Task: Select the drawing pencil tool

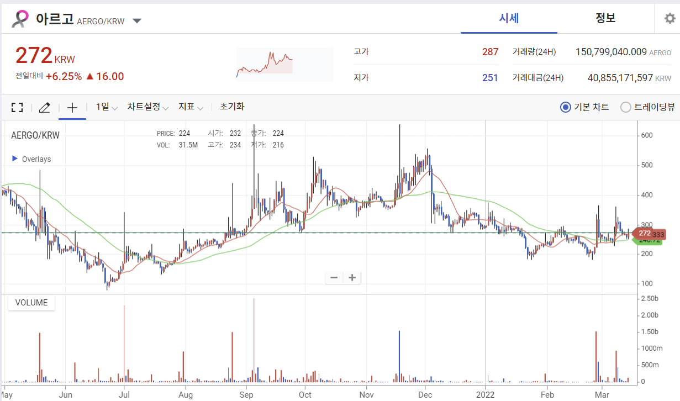Action: pos(44,107)
